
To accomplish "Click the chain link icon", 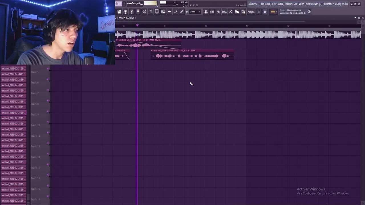I will pos(182,12).
